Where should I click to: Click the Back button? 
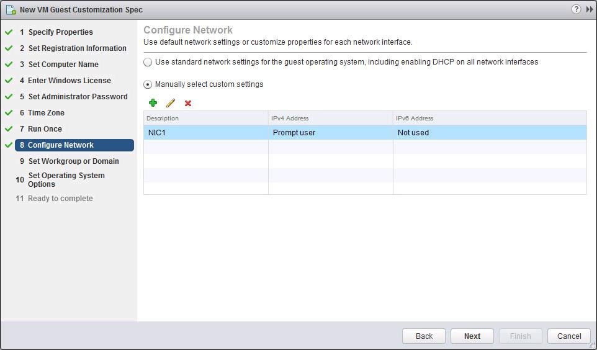click(424, 336)
